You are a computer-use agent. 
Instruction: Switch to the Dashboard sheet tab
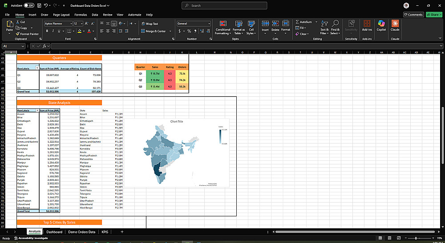pos(54,232)
